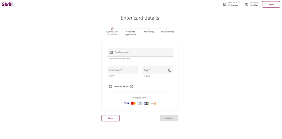
Task: Click the Log out button
Action: pyautogui.click(x=271, y=4)
